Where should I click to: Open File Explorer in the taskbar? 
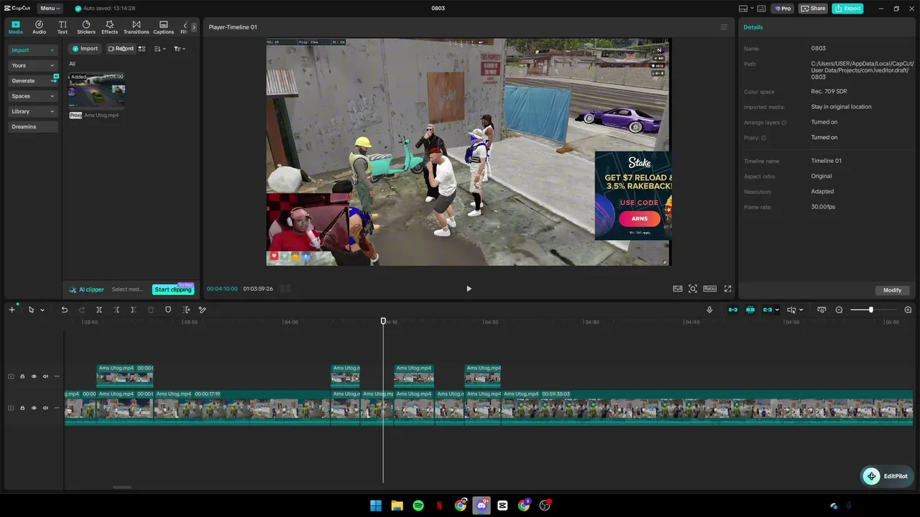coord(397,506)
